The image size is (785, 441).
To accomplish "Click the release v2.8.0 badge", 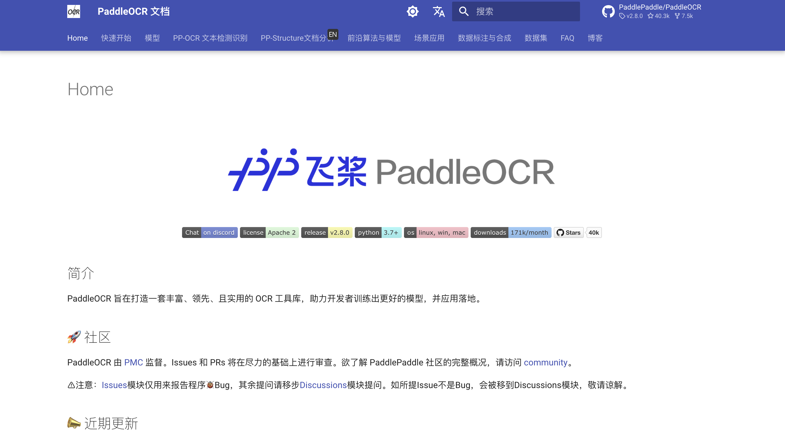I will click(327, 233).
